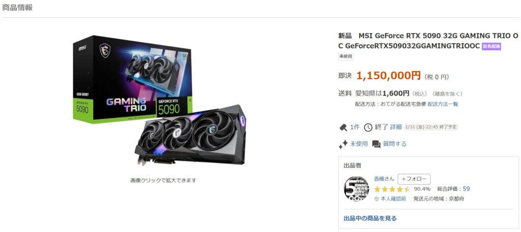Image resolution: width=521 pixels, height=232 pixels.
Task: Open the 詳細 auction details link
Action: pyautogui.click(x=396, y=127)
